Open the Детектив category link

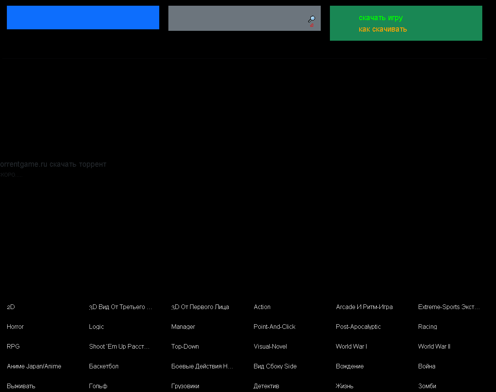tap(266, 386)
